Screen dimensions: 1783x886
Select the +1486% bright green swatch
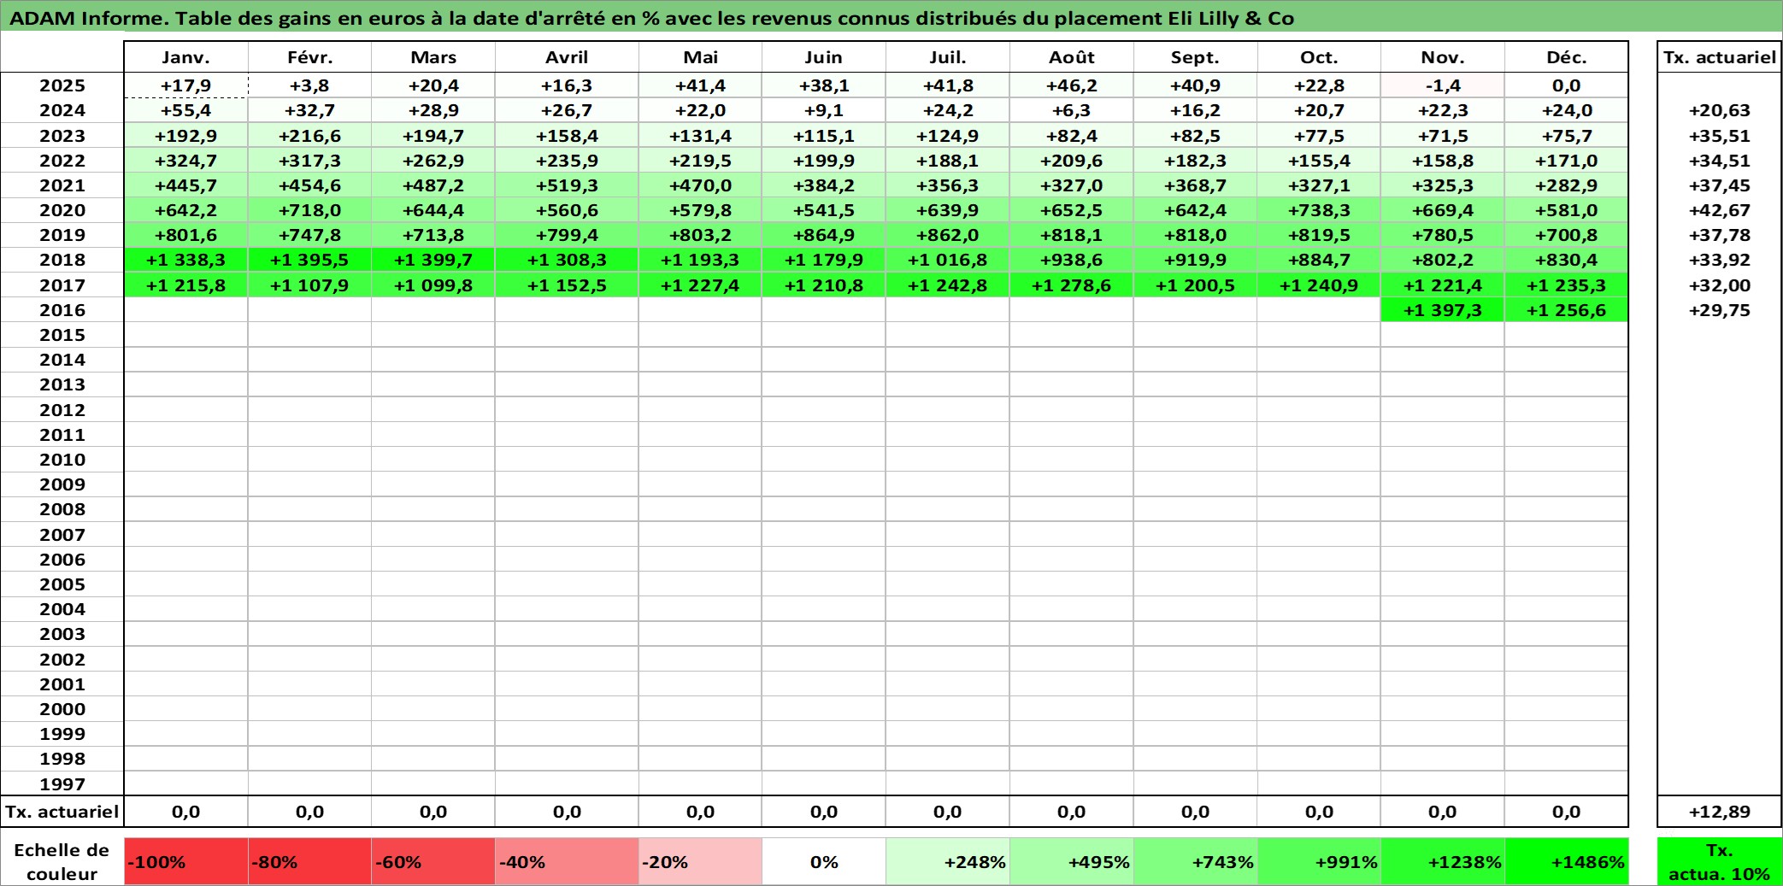tap(1567, 861)
